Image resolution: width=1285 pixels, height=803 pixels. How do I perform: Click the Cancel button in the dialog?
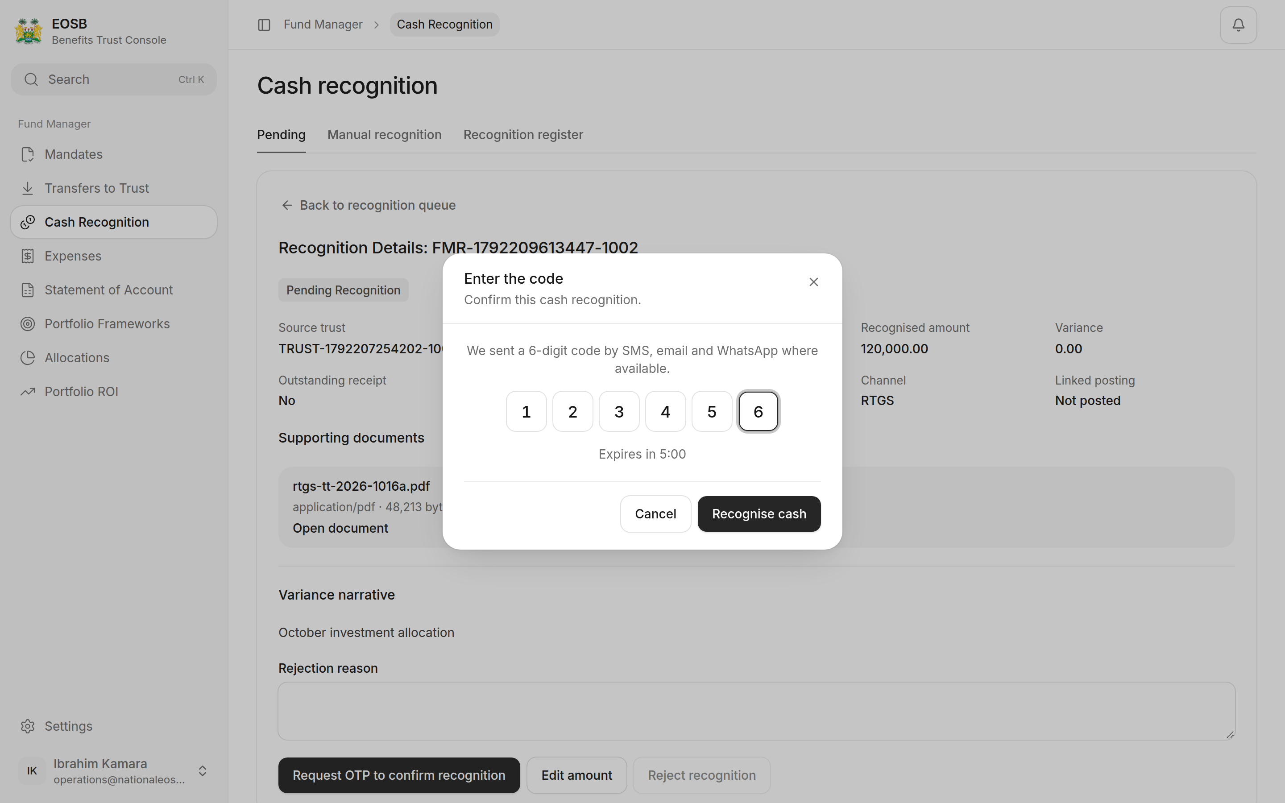[x=655, y=514]
